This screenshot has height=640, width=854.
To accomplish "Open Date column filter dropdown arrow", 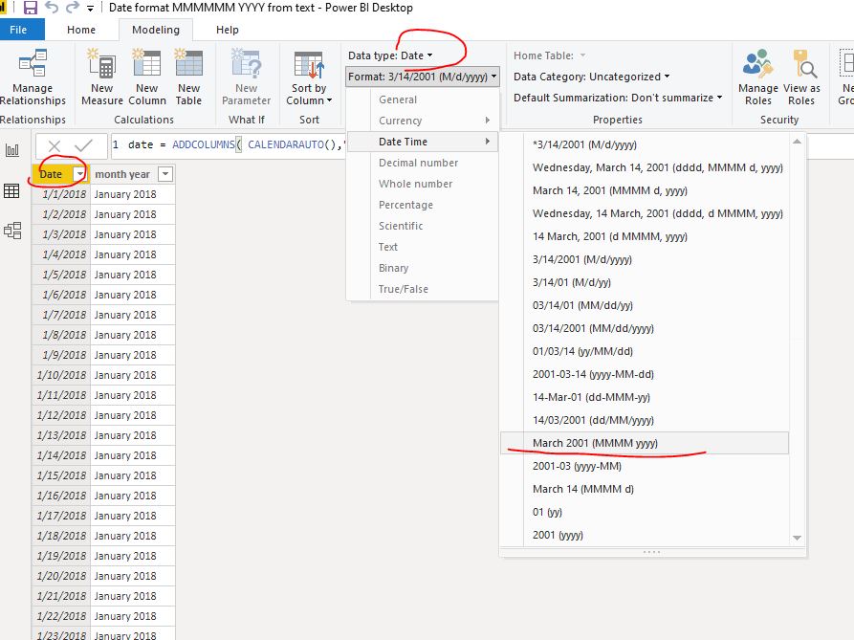I will 79,174.
